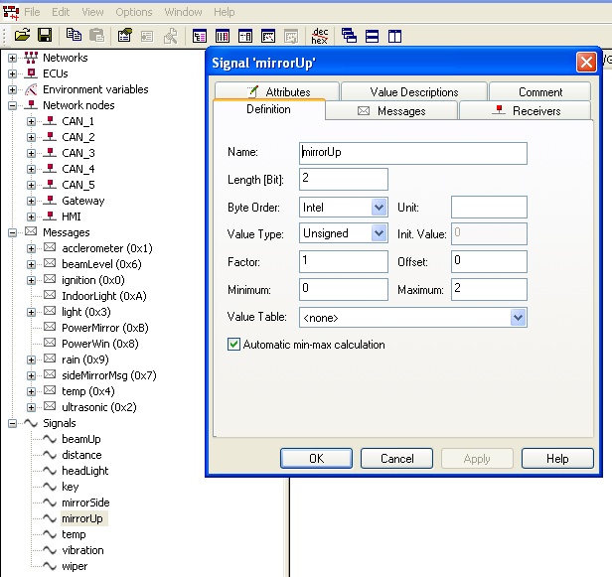612x577 pixels.
Task: Expand the CAN_1 network node
Action: pyautogui.click(x=31, y=121)
